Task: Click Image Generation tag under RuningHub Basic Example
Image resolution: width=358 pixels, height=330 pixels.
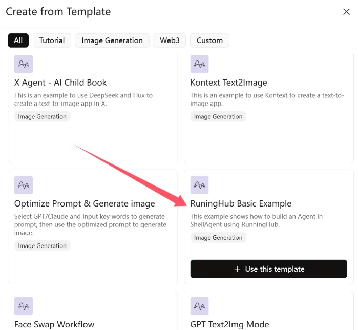Action: click(x=218, y=238)
